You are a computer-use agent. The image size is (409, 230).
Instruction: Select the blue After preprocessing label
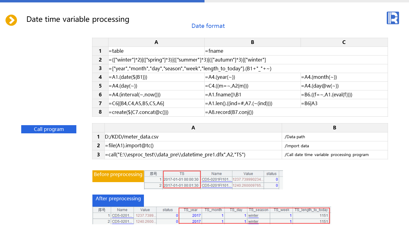(118, 199)
